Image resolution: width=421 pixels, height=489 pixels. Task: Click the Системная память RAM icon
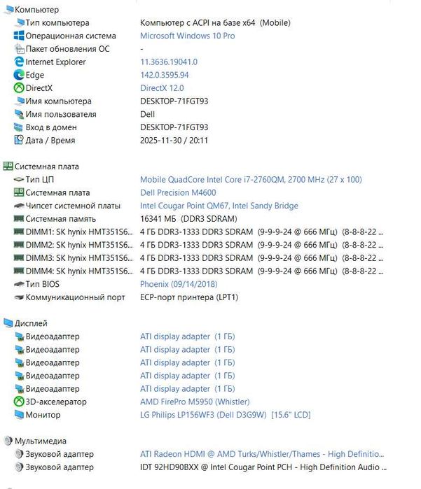(x=19, y=218)
